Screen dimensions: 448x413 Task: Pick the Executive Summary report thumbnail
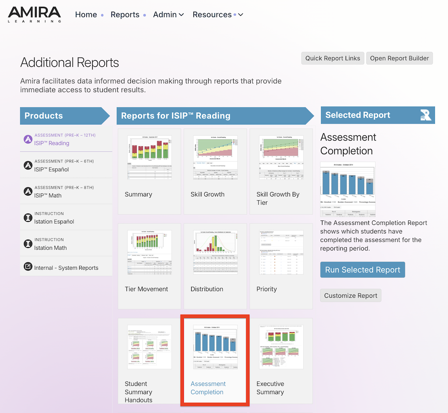281,347
